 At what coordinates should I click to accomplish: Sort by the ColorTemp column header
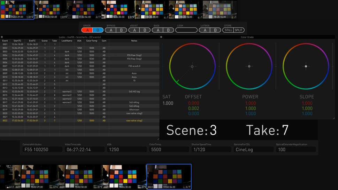click(92, 41)
